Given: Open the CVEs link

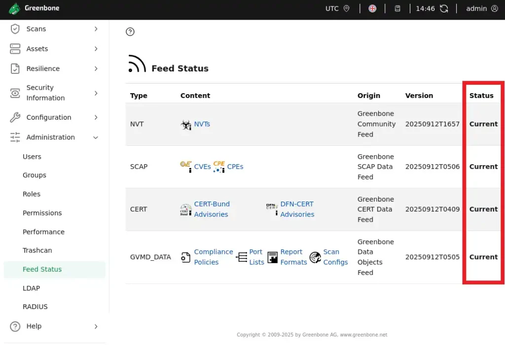Looking at the screenshot, I should (202, 167).
